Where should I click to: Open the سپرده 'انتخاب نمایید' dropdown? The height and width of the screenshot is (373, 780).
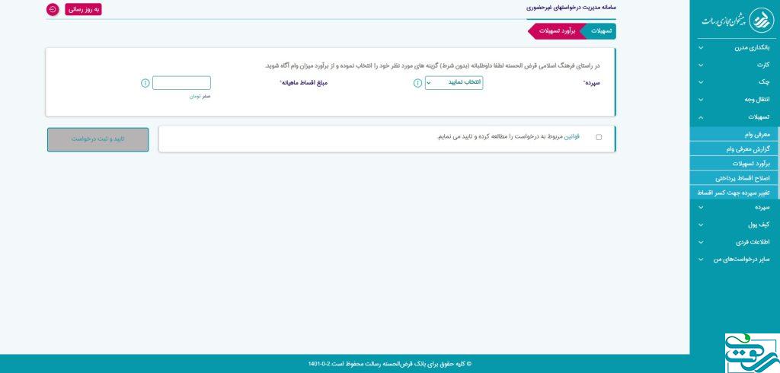coord(453,83)
